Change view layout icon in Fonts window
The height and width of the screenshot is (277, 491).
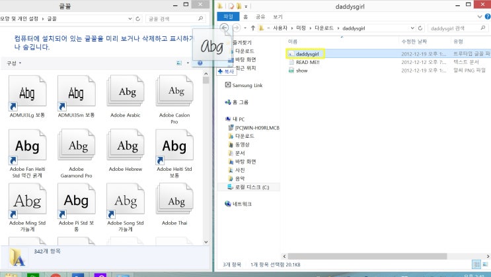pyautogui.click(x=179, y=63)
